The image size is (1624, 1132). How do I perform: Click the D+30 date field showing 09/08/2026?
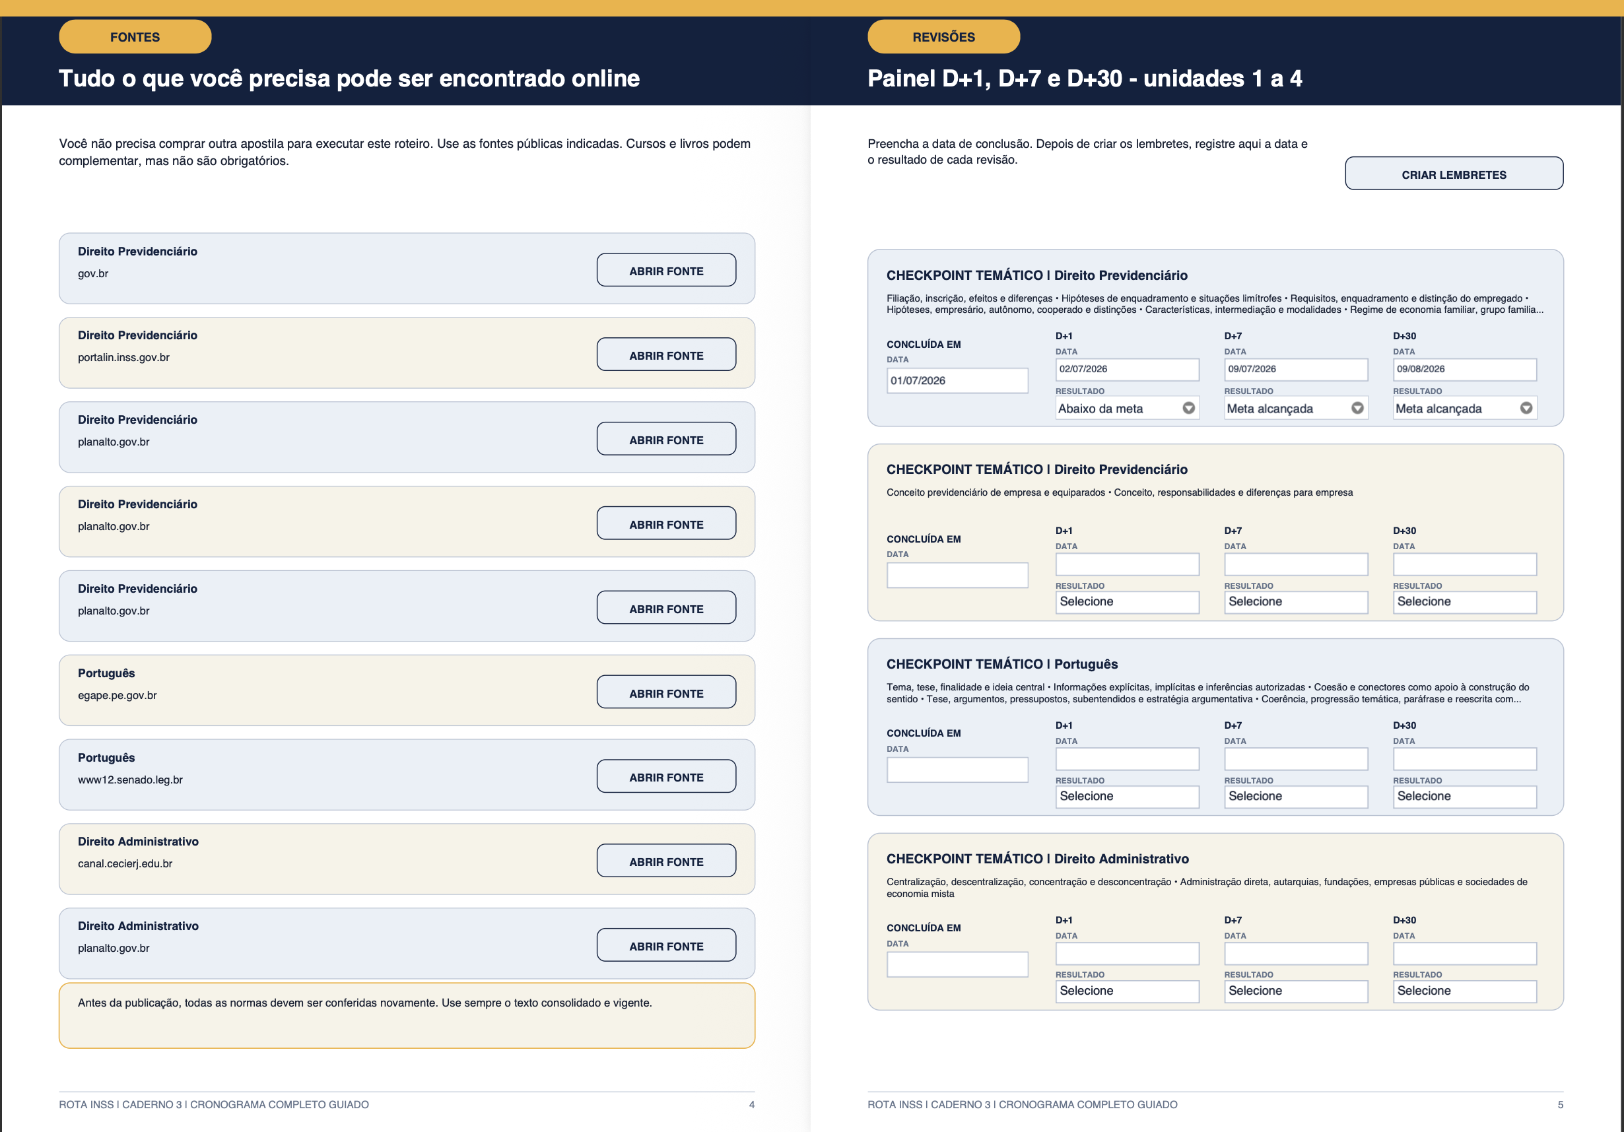(1464, 369)
